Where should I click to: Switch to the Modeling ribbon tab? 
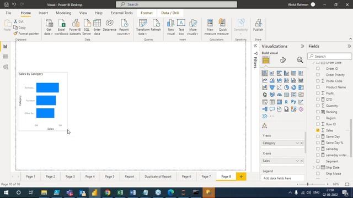63,13
